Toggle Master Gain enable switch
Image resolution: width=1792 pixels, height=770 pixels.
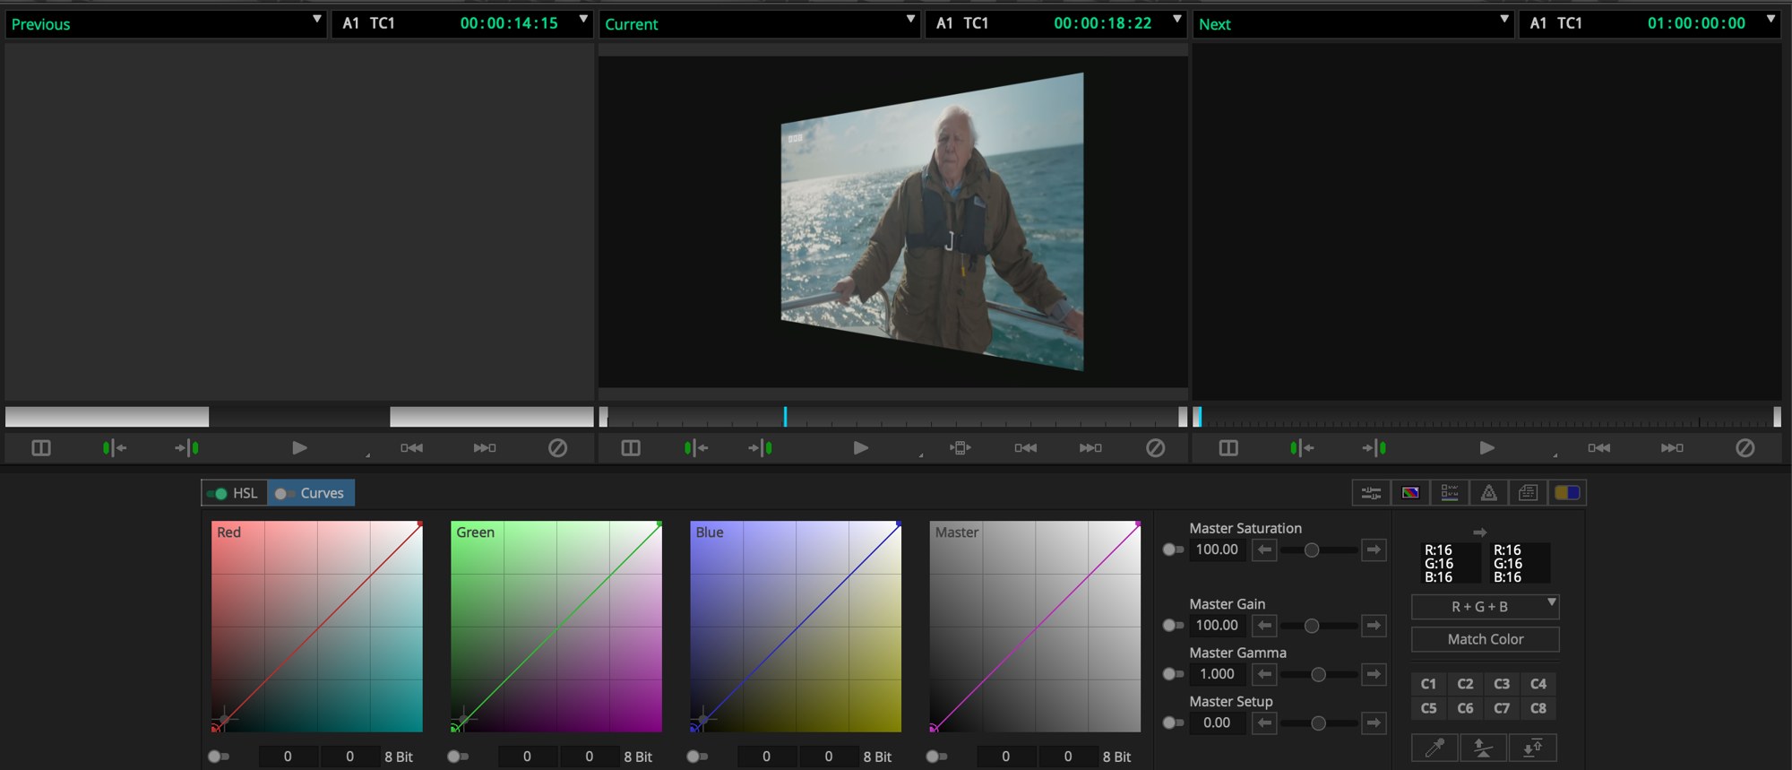1173,625
